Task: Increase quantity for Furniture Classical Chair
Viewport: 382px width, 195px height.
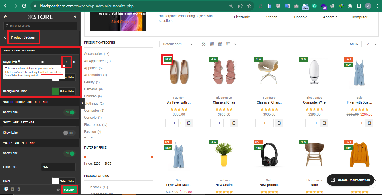Action: (x=271, y=123)
